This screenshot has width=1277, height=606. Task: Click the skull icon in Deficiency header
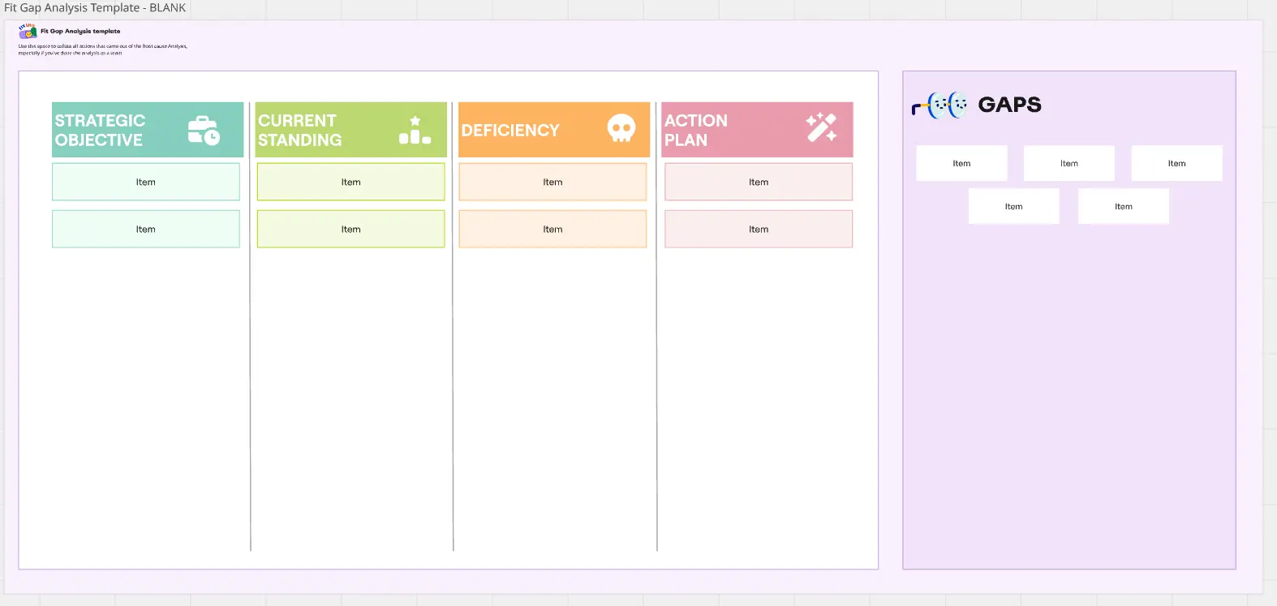coord(621,128)
